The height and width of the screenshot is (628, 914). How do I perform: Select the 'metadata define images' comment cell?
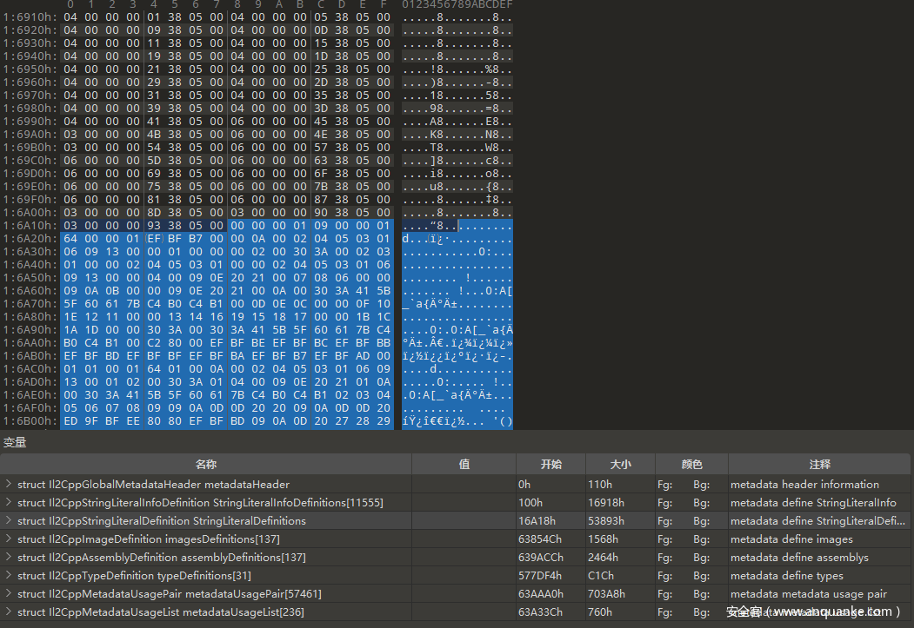click(791, 539)
